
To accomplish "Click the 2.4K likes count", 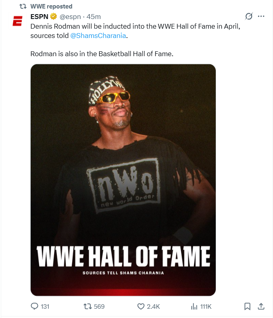I will tap(153, 306).
